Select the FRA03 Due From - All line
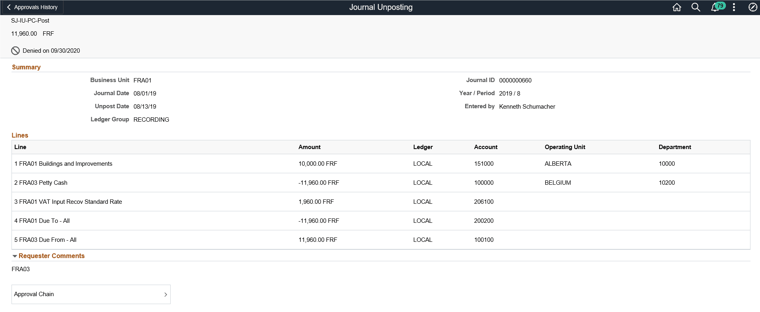760x312 pixels. [x=381, y=240]
